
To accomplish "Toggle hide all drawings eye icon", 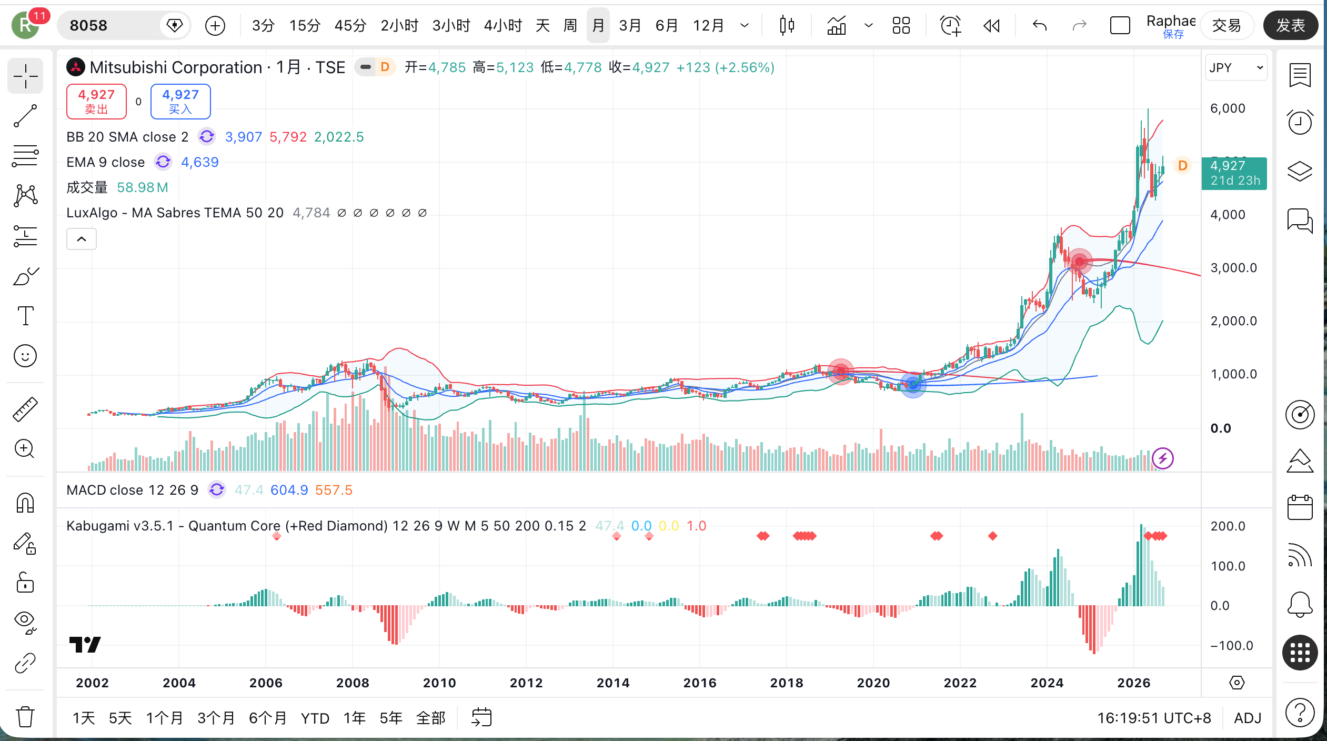I will coord(25,623).
